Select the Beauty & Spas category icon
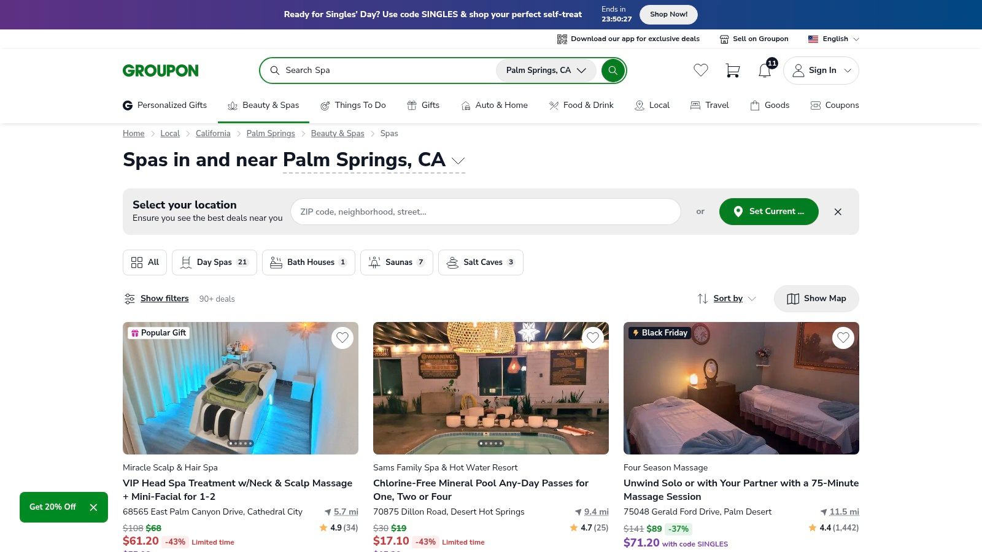This screenshot has height=552, width=982. [x=233, y=105]
